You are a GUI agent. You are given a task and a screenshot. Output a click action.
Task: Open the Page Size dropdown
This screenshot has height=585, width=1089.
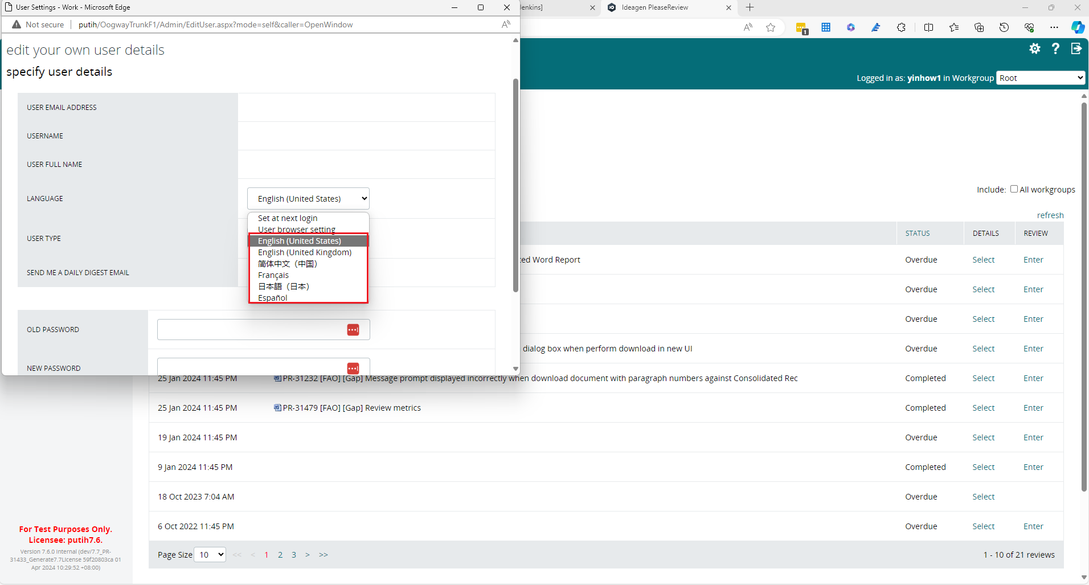click(x=210, y=555)
